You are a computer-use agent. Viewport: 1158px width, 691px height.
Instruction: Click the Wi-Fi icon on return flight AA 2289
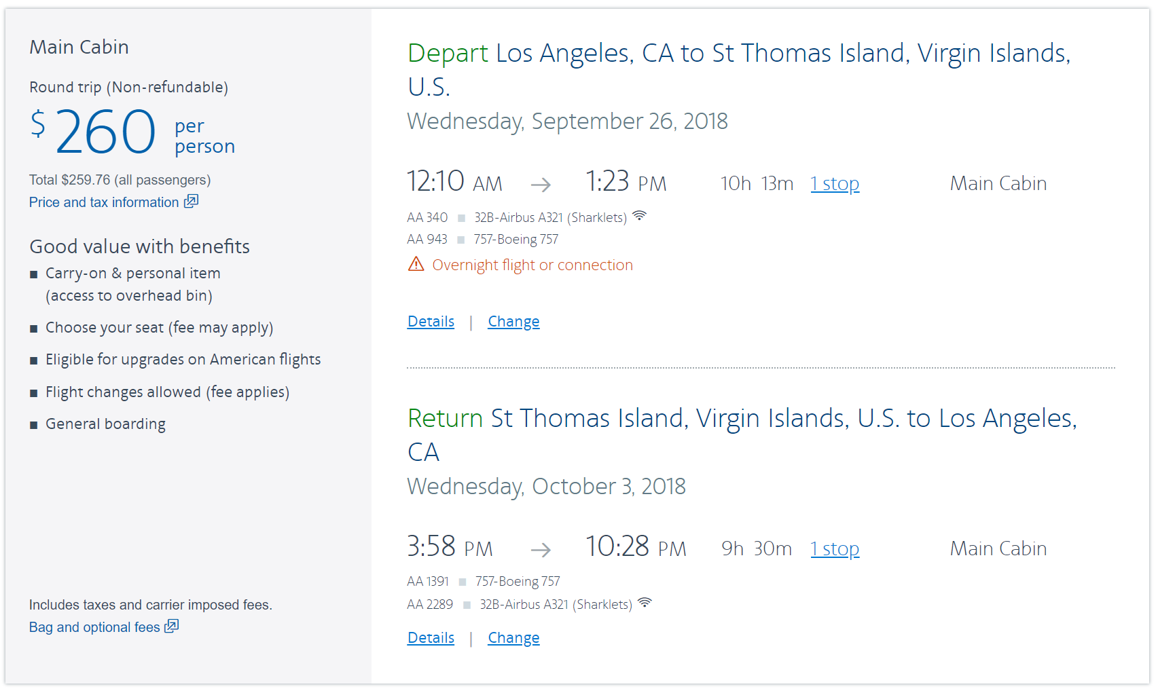click(645, 603)
